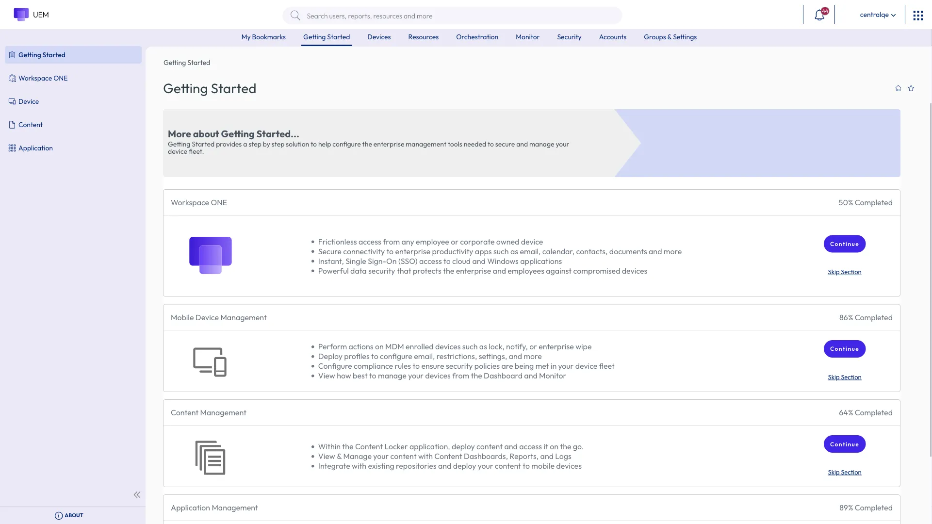Image resolution: width=932 pixels, height=524 pixels.
Task: Open the Monitor tab
Action: (x=527, y=37)
